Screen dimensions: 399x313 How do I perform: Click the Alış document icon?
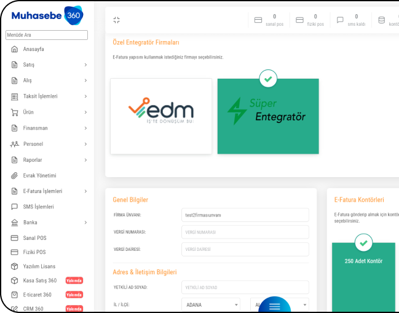tap(15, 81)
